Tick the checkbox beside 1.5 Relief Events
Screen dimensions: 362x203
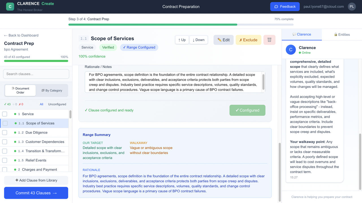[4, 160]
